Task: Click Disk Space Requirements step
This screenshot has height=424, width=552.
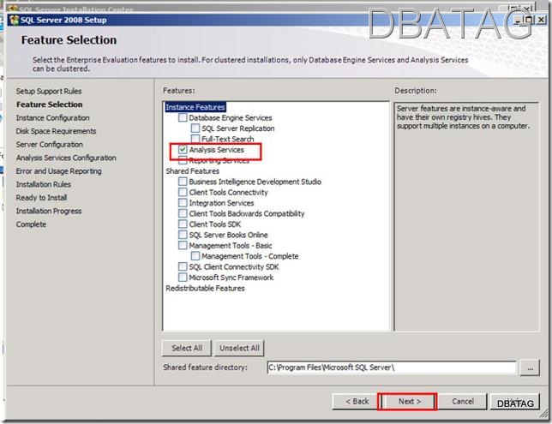Action: (56, 131)
